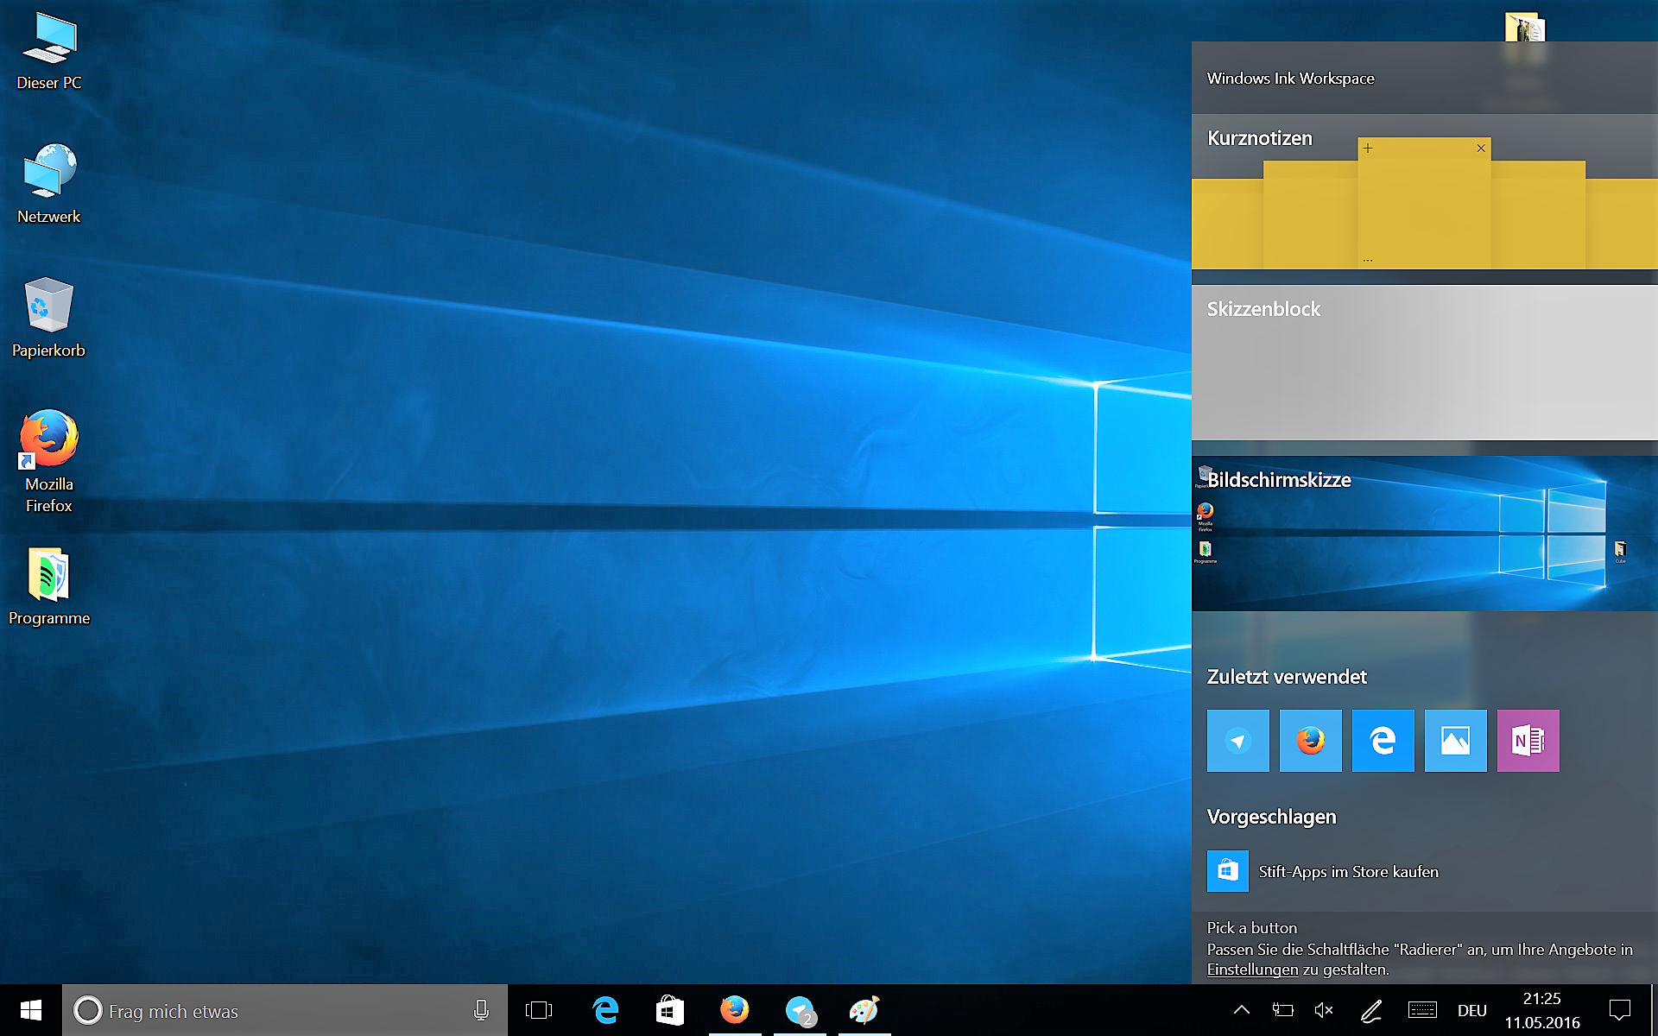Add a new note with the plus icon
This screenshot has height=1036, width=1658.
tap(1368, 148)
